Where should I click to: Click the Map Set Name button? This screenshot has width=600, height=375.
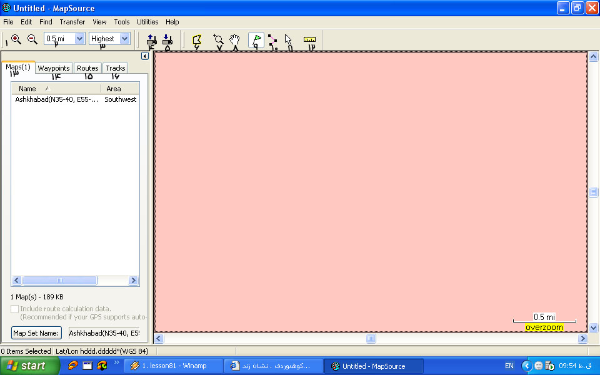click(x=37, y=333)
